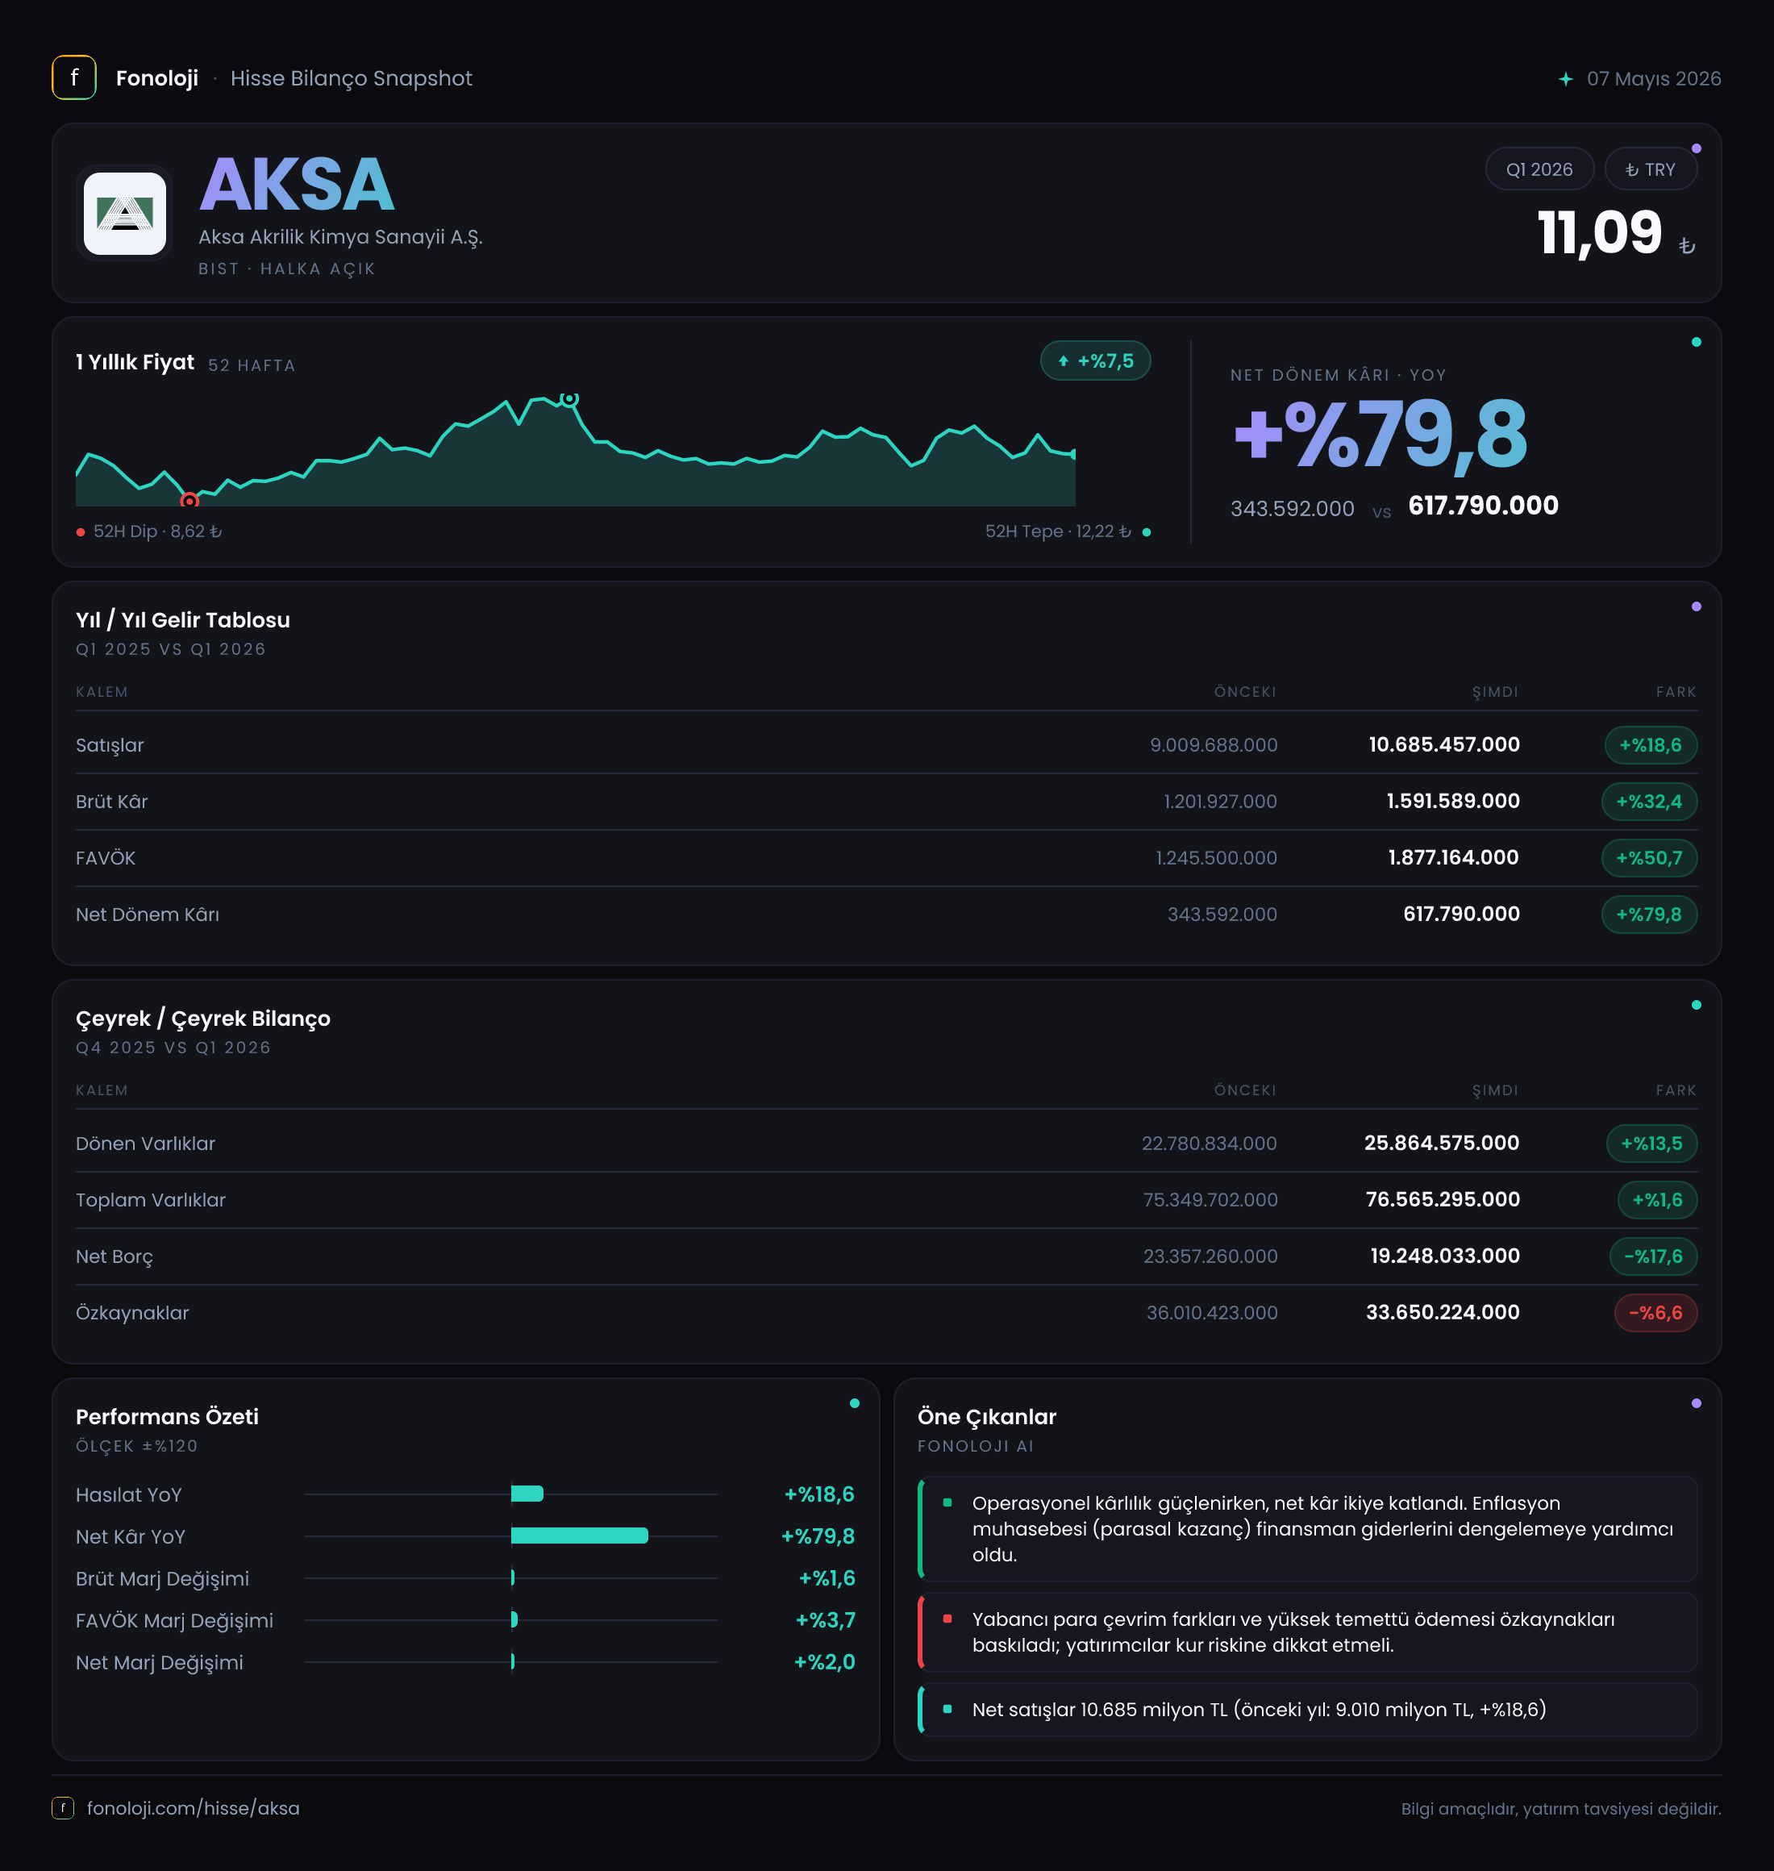This screenshot has height=1871, width=1774.
Task: Click the Satışlar row in income table
Action: (886, 744)
